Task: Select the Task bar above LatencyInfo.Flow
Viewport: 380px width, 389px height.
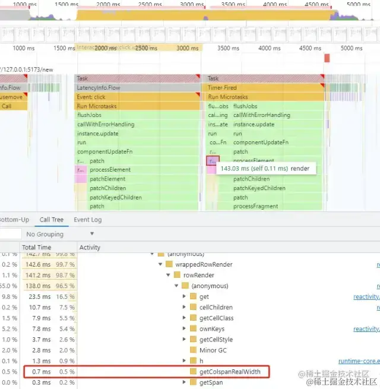Action: tap(137, 78)
